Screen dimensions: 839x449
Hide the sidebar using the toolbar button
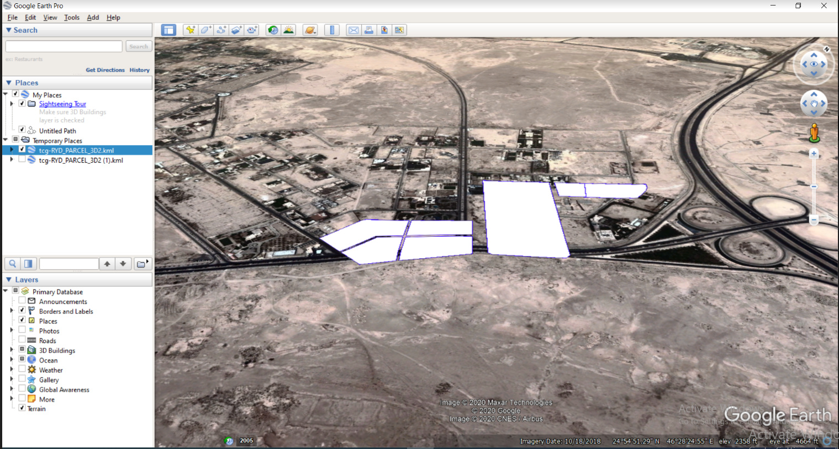(x=168, y=30)
